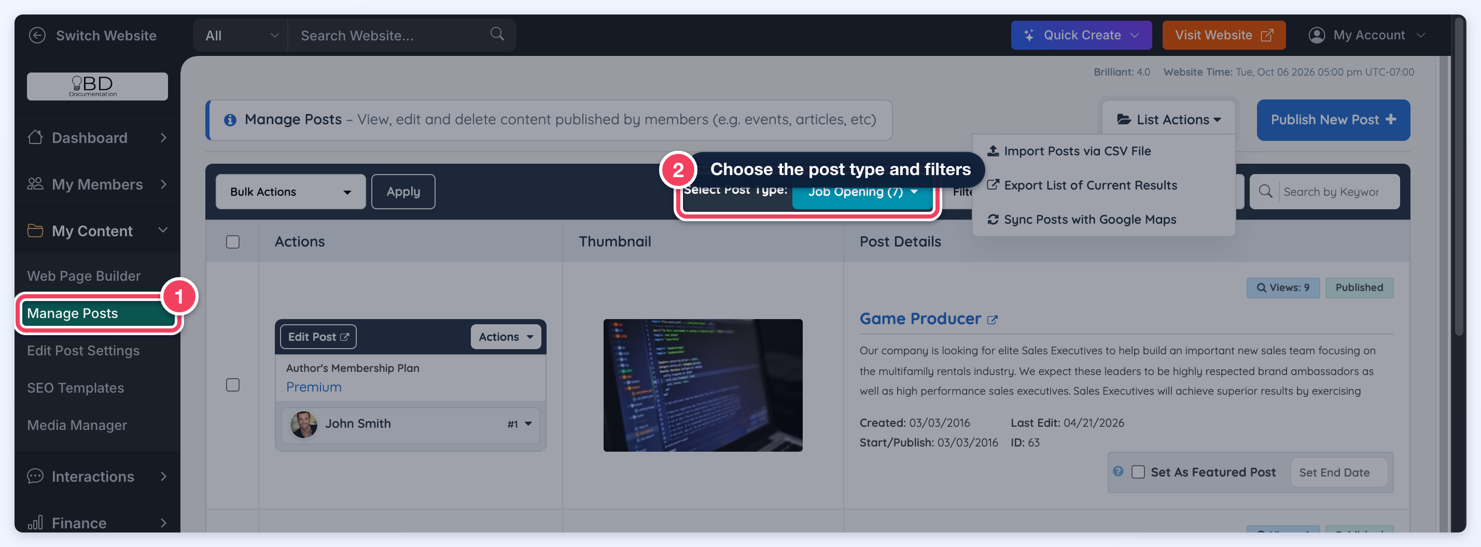Click the Edit Post button

(x=318, y=337)
